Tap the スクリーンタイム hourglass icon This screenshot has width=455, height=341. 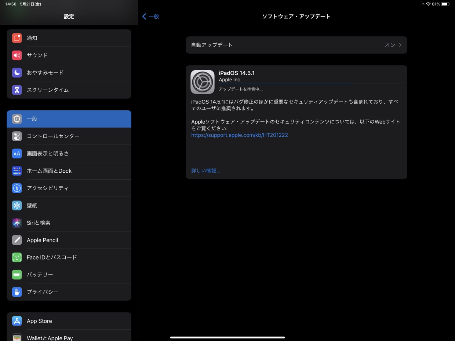tap(17, 90)
